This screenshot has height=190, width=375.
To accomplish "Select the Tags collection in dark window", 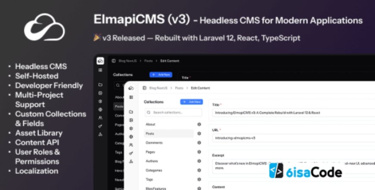I will tap(119, 152).
